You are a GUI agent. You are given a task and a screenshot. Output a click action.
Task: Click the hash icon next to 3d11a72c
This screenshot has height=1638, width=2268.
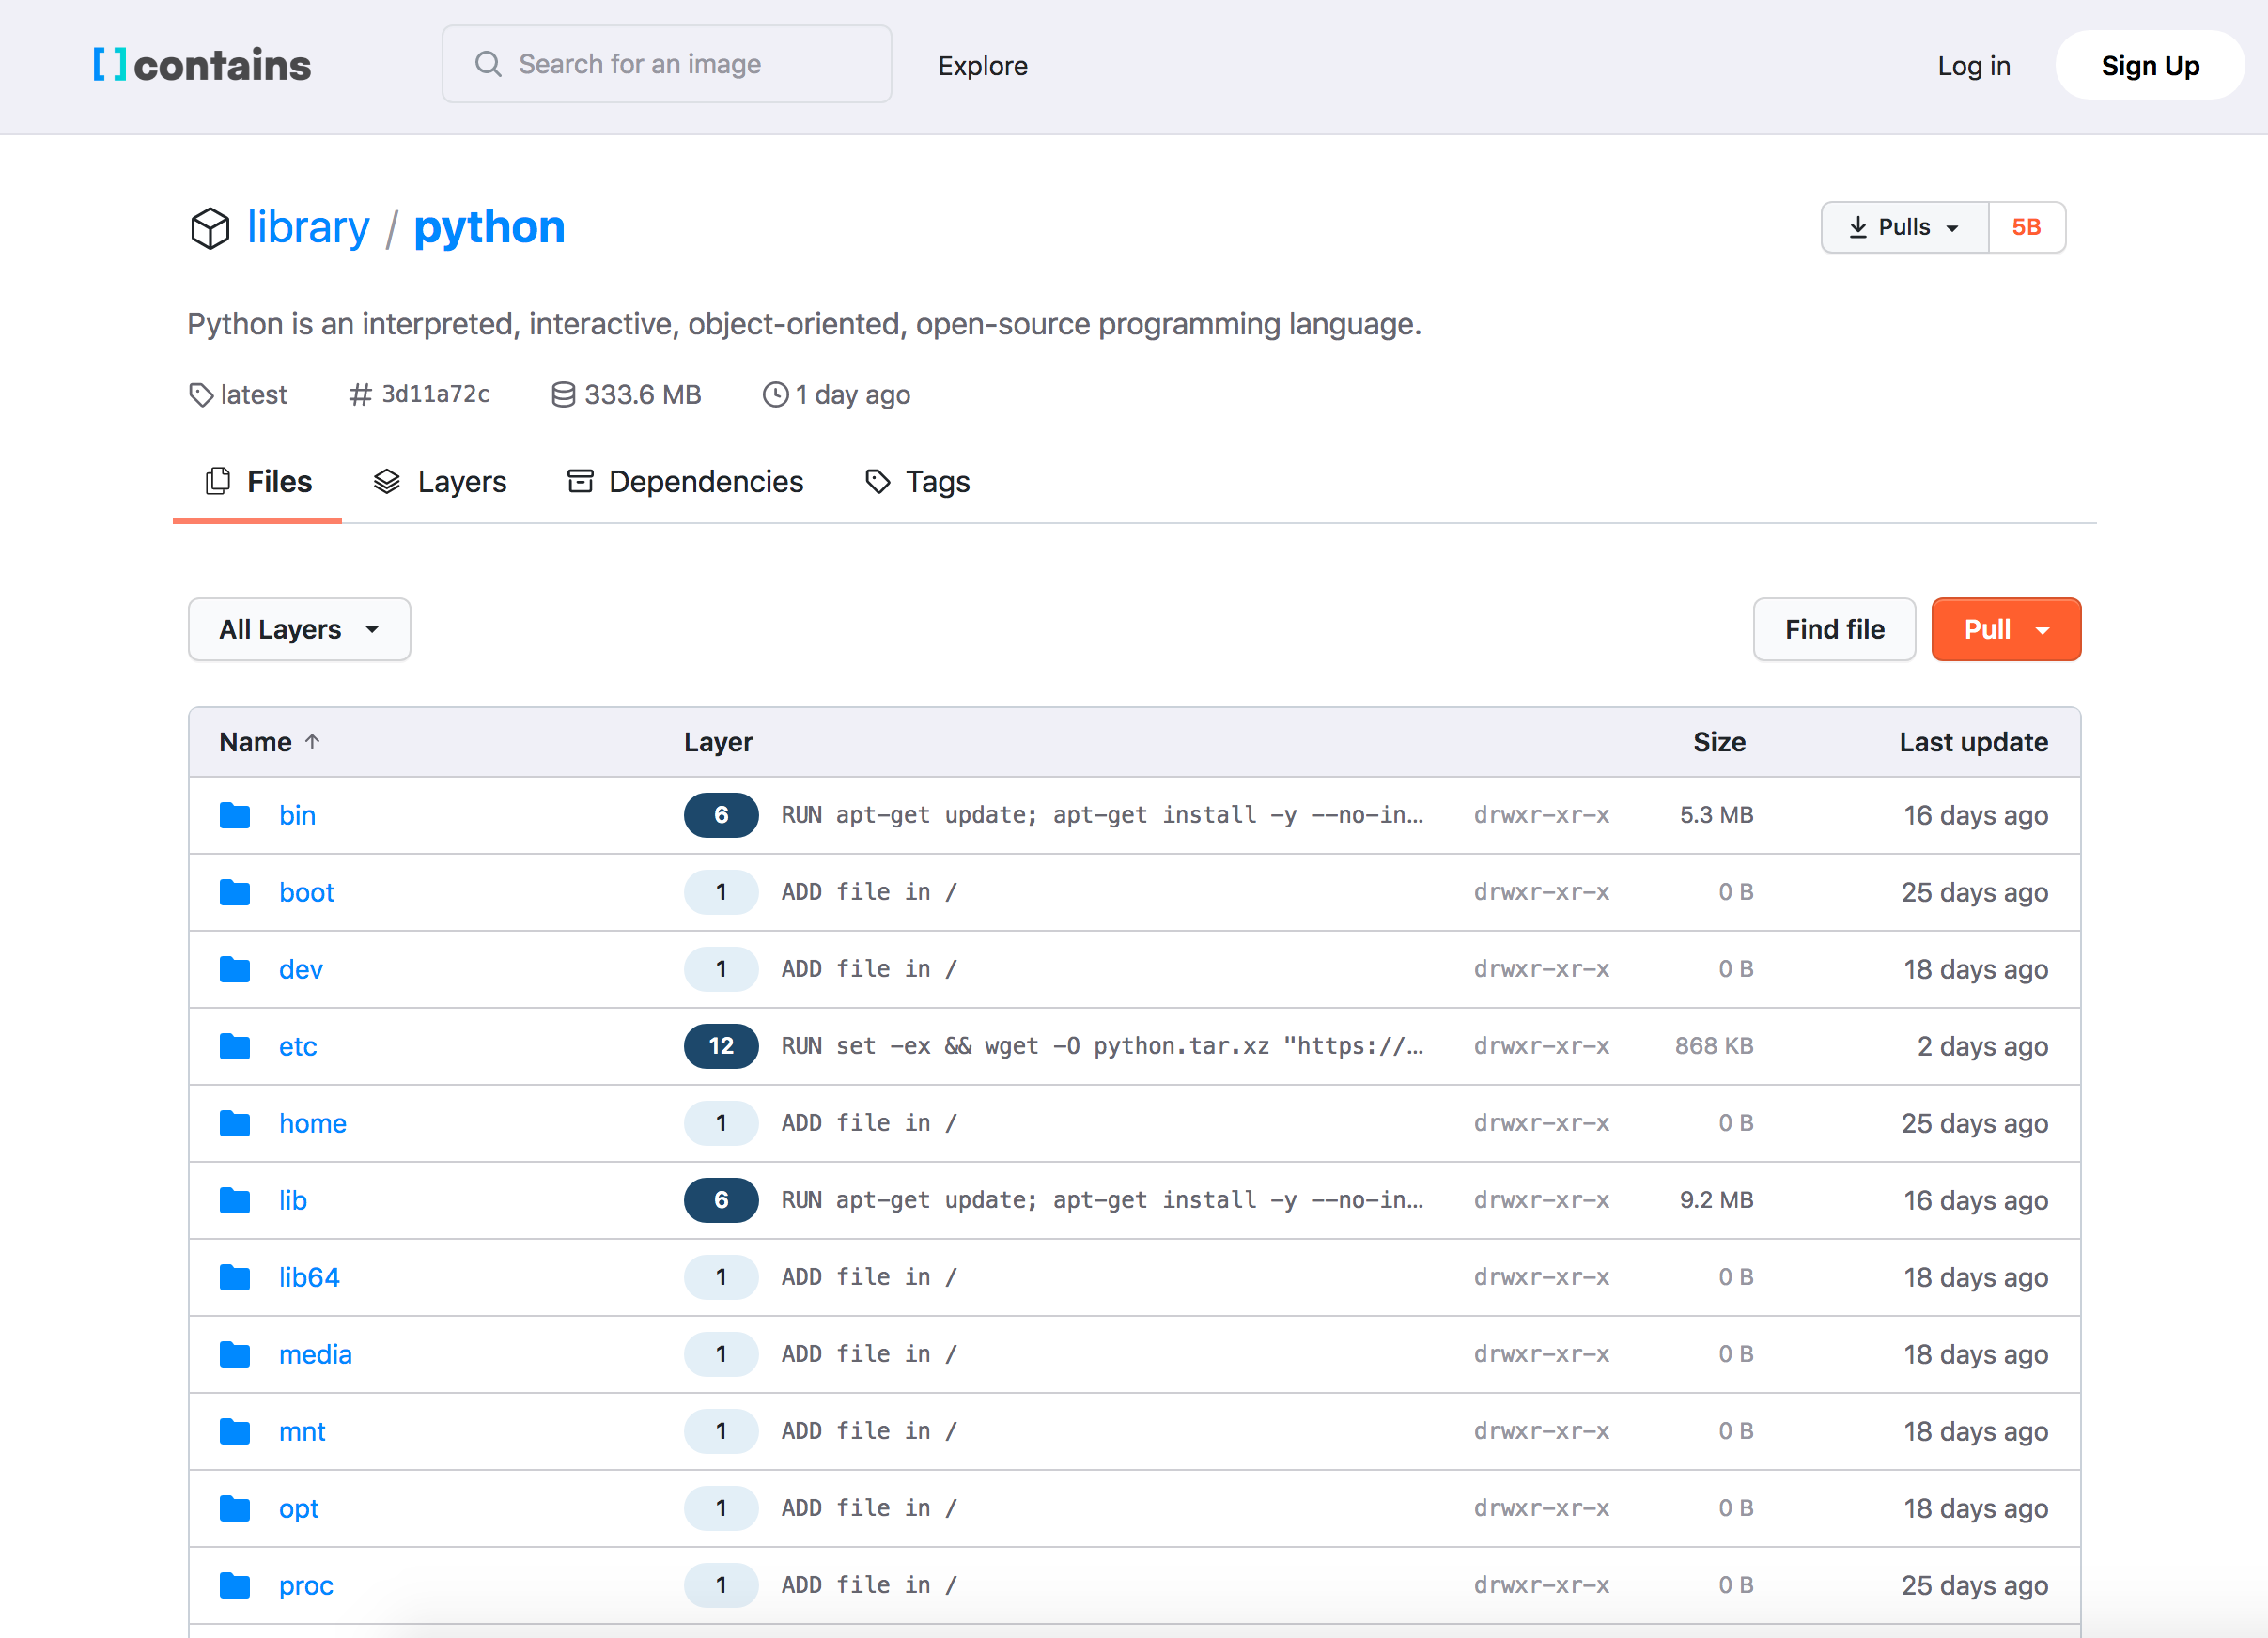[x=360, y=394]
